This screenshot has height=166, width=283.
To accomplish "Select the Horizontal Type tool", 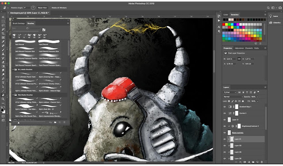I will [3, 83].
